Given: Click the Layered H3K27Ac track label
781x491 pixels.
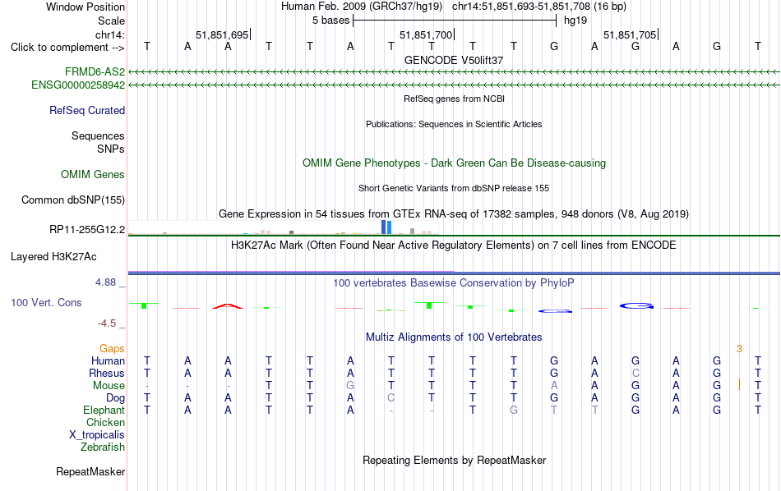Looking at the screenshot, I should (x=53, y=257).
